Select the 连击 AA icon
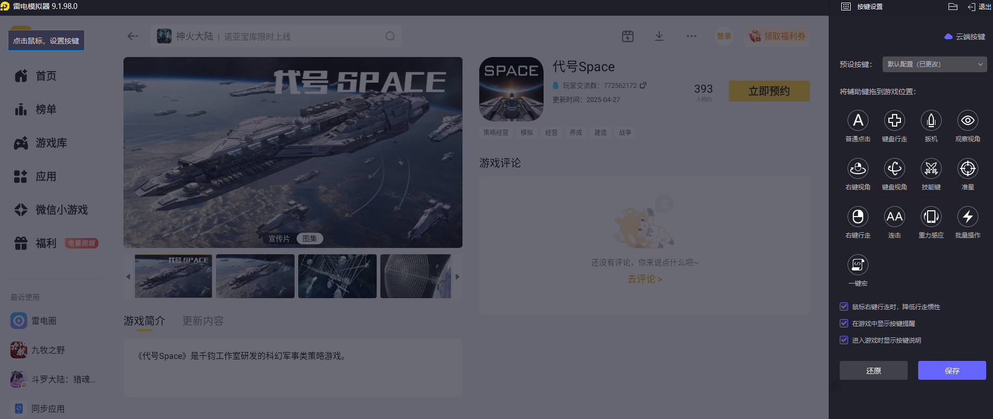This screenshot has width=993, height=419. coord(894,217)
